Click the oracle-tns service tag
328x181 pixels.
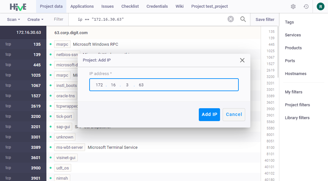(65, 96)
